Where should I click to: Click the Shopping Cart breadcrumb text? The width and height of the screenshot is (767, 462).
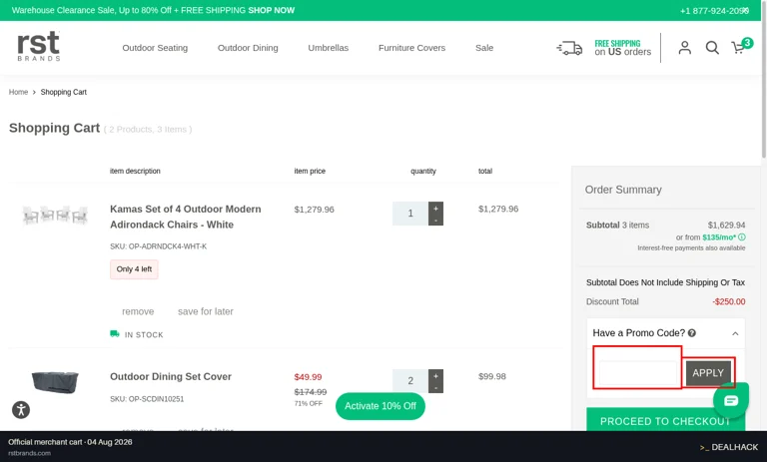64,92
